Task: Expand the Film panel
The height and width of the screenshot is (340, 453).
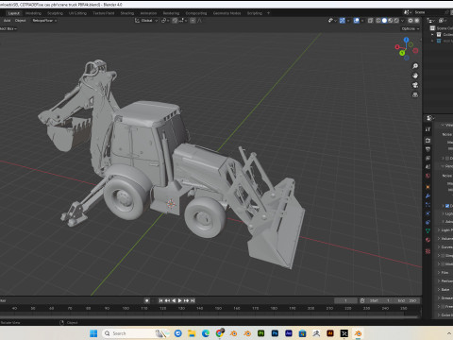Action: [445, 272]
